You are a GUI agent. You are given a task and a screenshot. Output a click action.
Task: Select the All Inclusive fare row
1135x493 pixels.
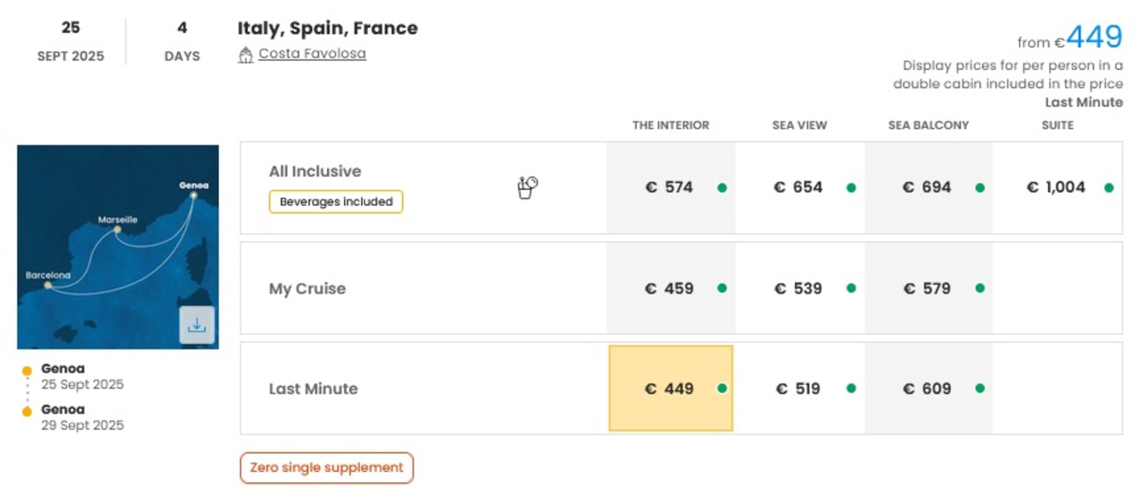tap(681, 187)
